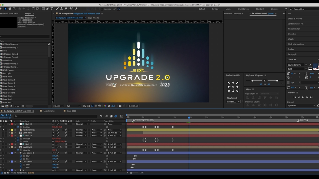Toggle visibility of Next alt3.mov layer
This screenshot has height=179, width=319.
coord(3,130)
